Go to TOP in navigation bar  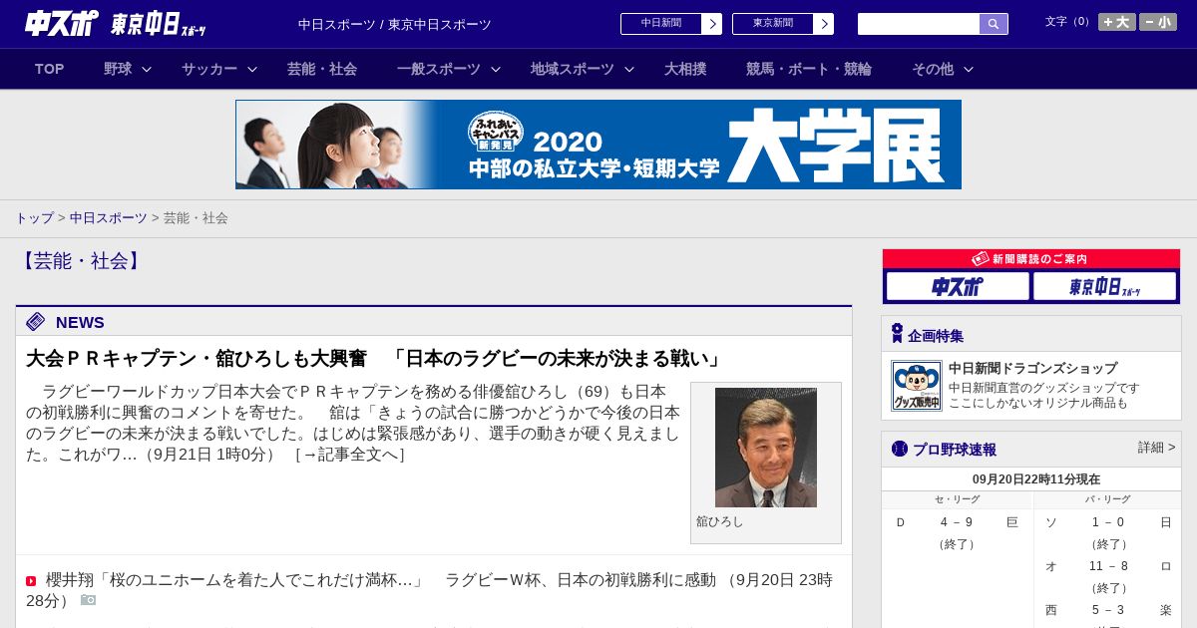pyautogui.click(x=50, y=69)
